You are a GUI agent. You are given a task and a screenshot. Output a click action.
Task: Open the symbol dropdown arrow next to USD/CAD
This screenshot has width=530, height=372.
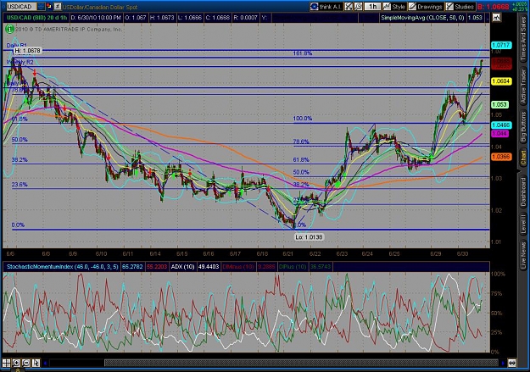[x=41, y=7]
